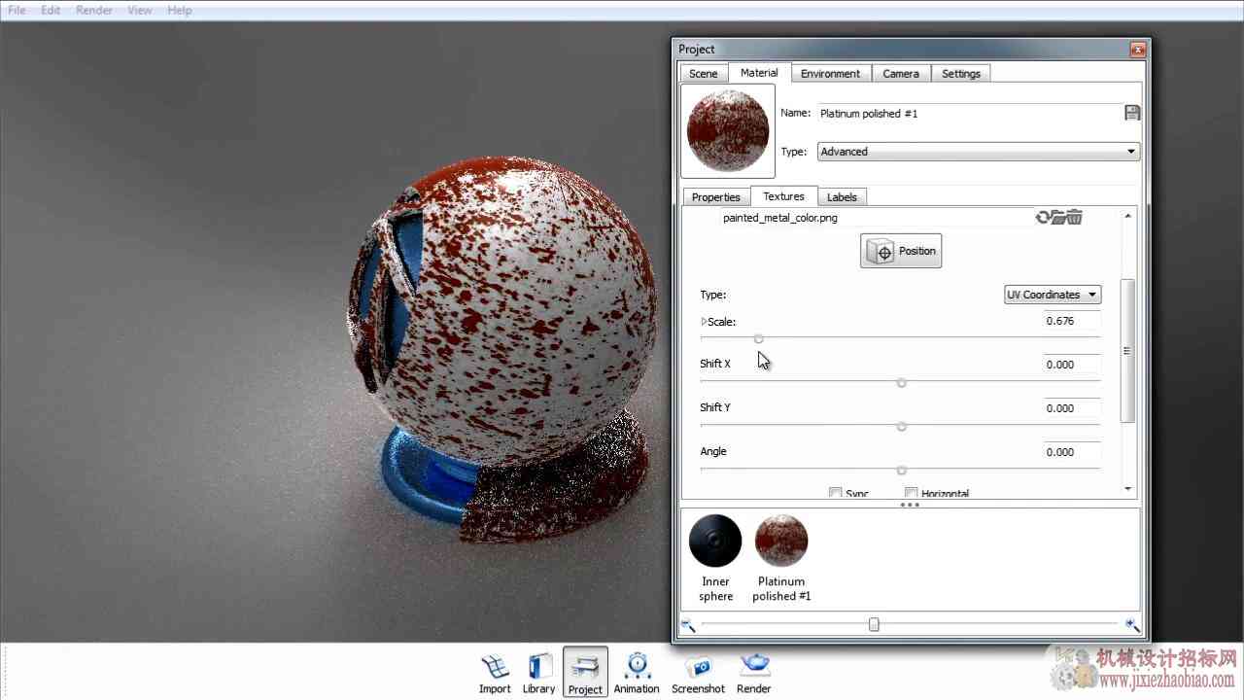1244x700 pixels.
Task: Open the Library panel icon
Action: pos(538,673)
